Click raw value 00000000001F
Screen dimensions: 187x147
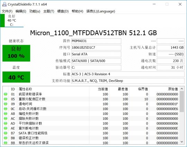click(167, 104)
